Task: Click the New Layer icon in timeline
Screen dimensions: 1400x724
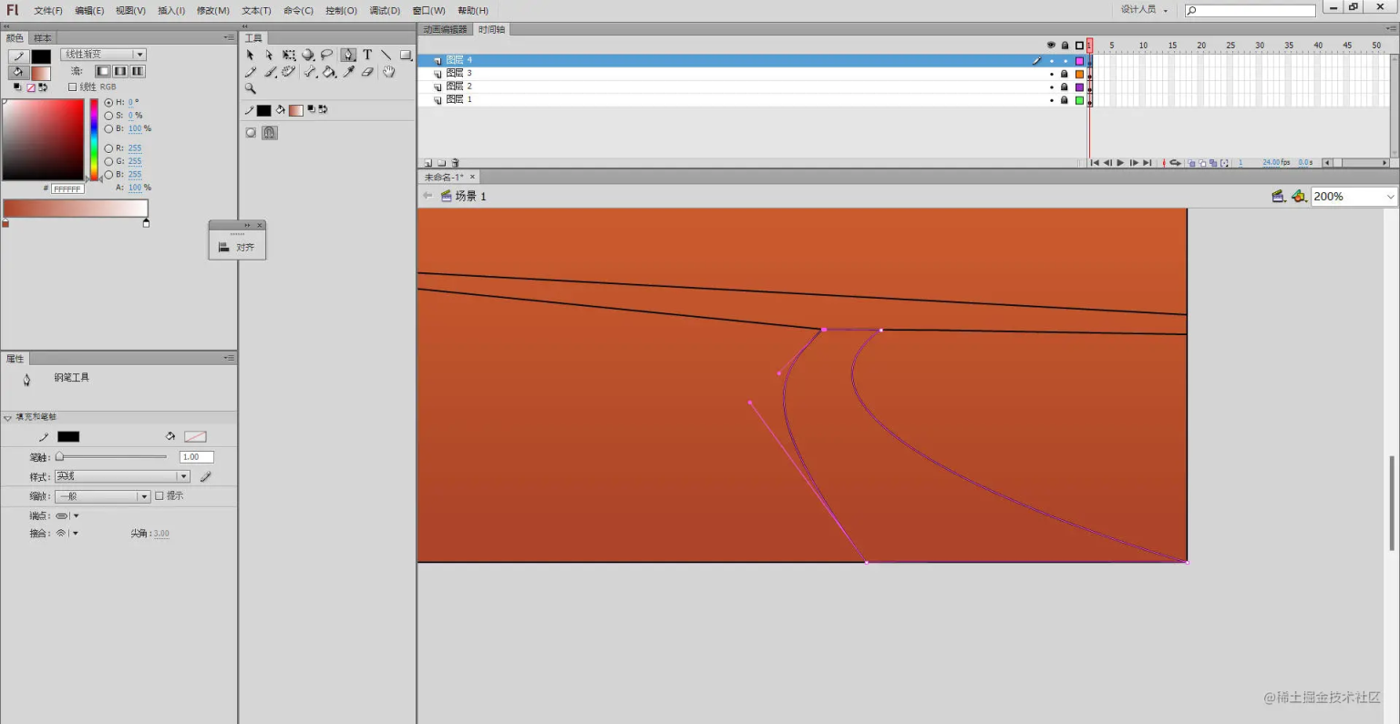Action: (x=427, y=163)
